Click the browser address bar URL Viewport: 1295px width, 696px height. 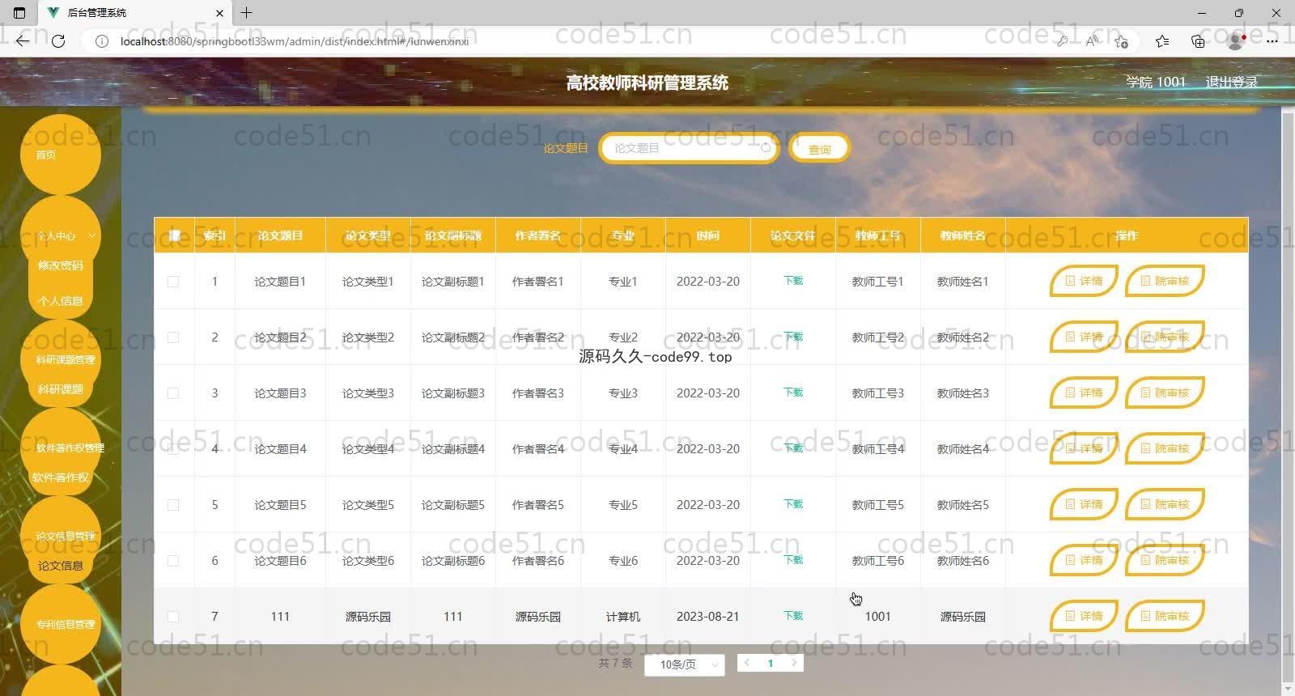(295, 41)
